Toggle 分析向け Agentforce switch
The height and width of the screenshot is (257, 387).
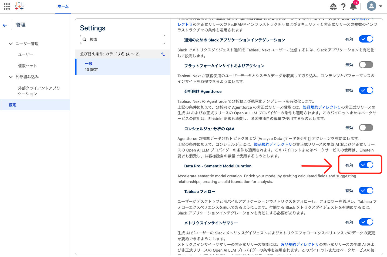366,90
